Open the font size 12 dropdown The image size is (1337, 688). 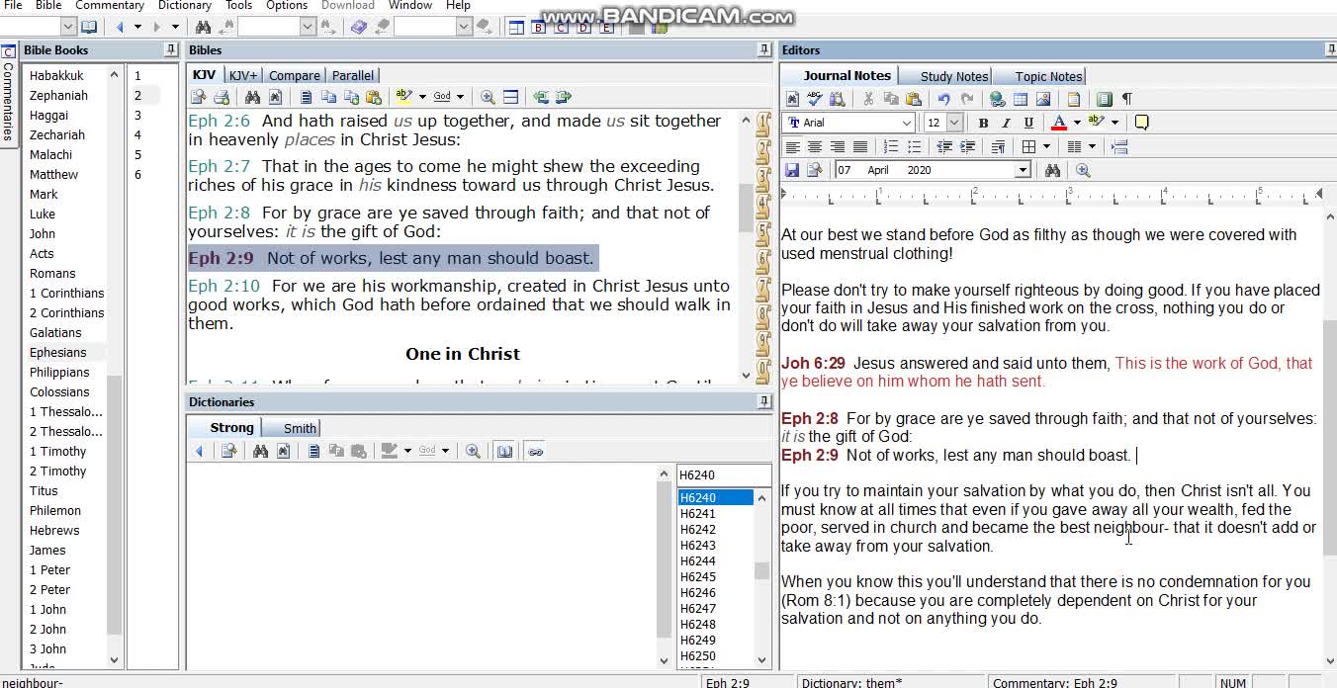coord(953,123)
